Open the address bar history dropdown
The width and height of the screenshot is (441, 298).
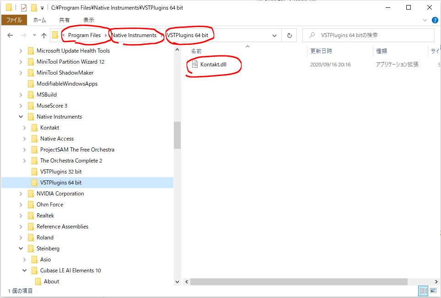[274, 35]
